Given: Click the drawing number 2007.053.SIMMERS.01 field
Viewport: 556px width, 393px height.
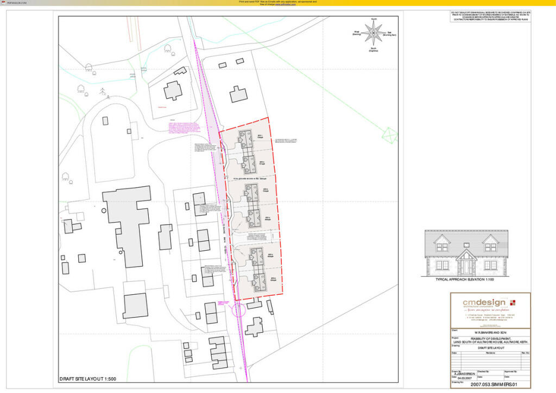Looking at the screenshot, I should [494, 384].
